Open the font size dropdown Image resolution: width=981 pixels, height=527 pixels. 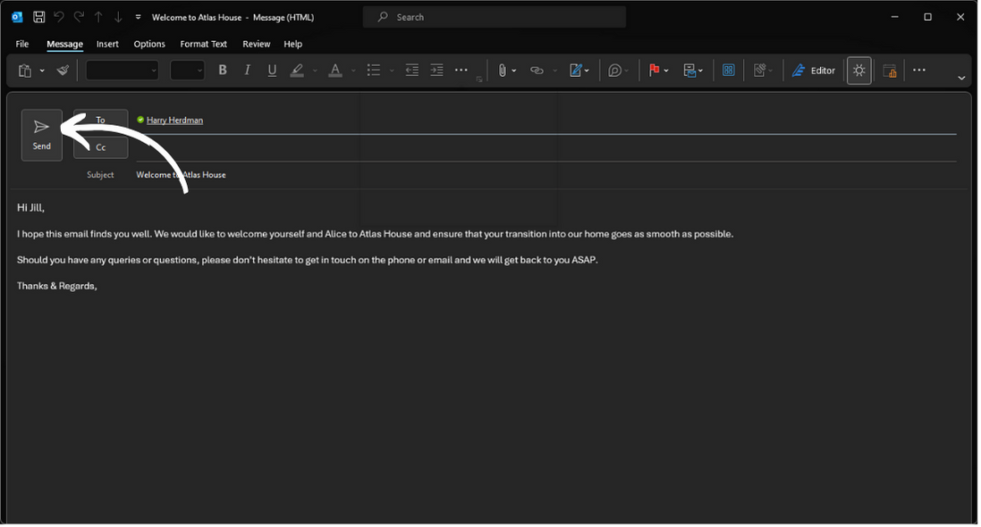199,71
